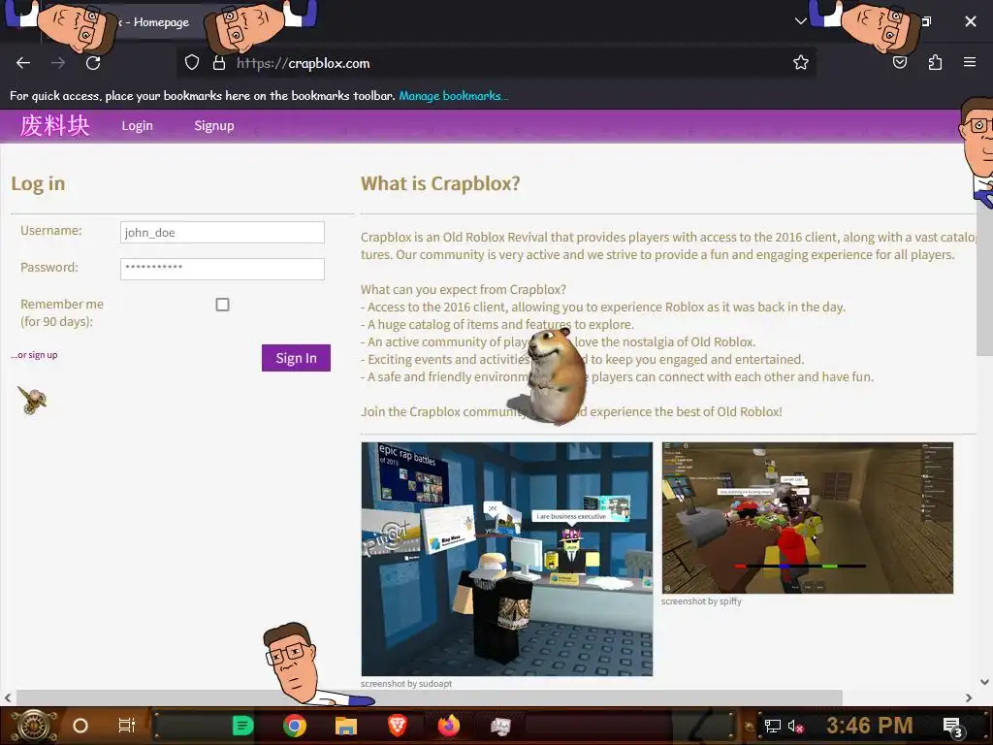Click the vertical scrollbar down arrow
Image resolution: width=993 pixels, height=745 pixels.
pyautogui.click(x=984, y=682)
